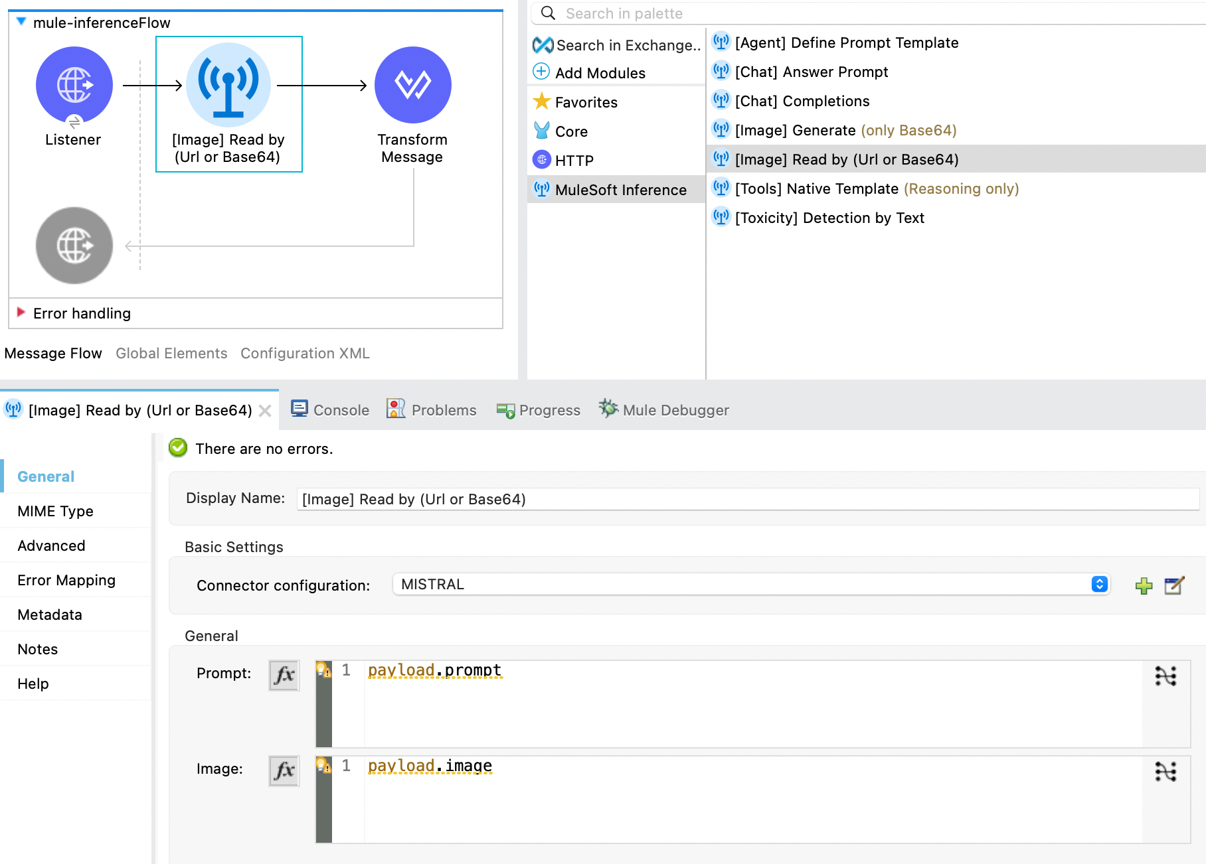Click the Add Modules plus icon
The height and width of the screenshot is (864, 1206).
point(541,72)
